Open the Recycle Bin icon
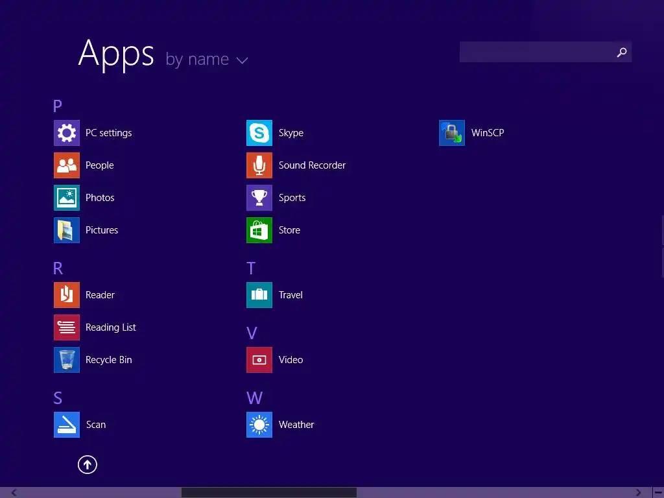Viewport: 664px width, 498px height. pyautogui.click(x=67, y=360)
